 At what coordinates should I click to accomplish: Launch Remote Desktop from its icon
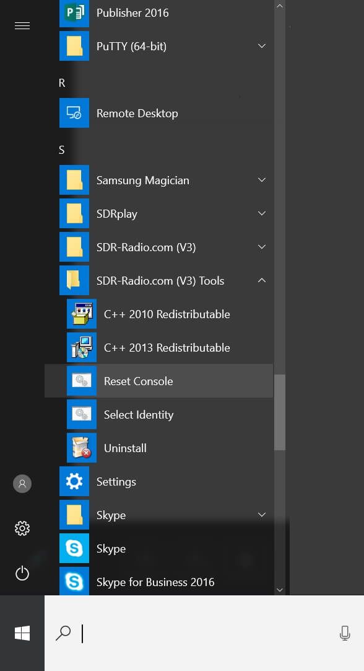(x=74, y=113)
